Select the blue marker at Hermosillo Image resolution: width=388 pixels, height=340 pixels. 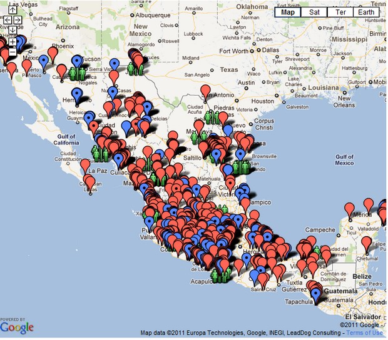click(x=77, y=94)
